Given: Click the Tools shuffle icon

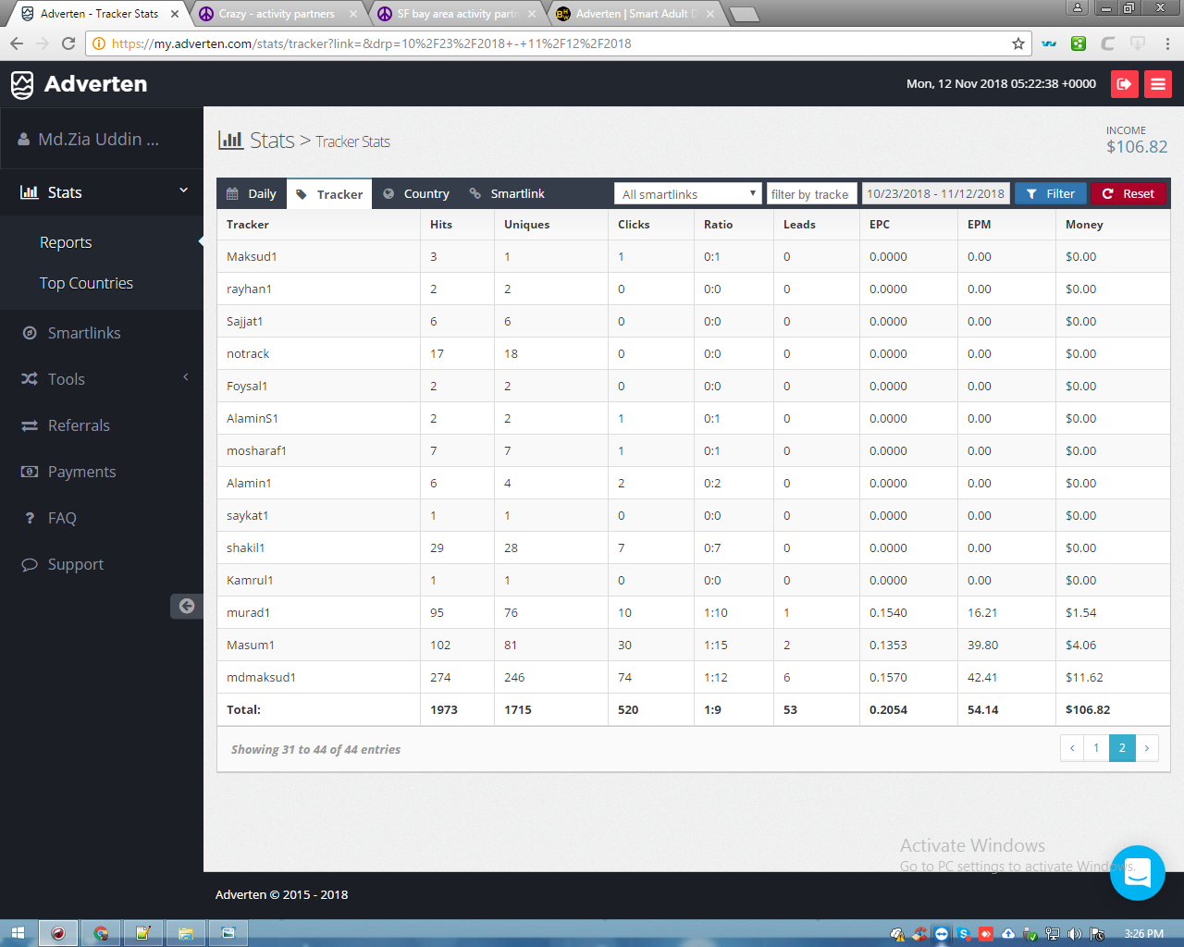Looking at the screenshot, I should (x=30, y=379).
